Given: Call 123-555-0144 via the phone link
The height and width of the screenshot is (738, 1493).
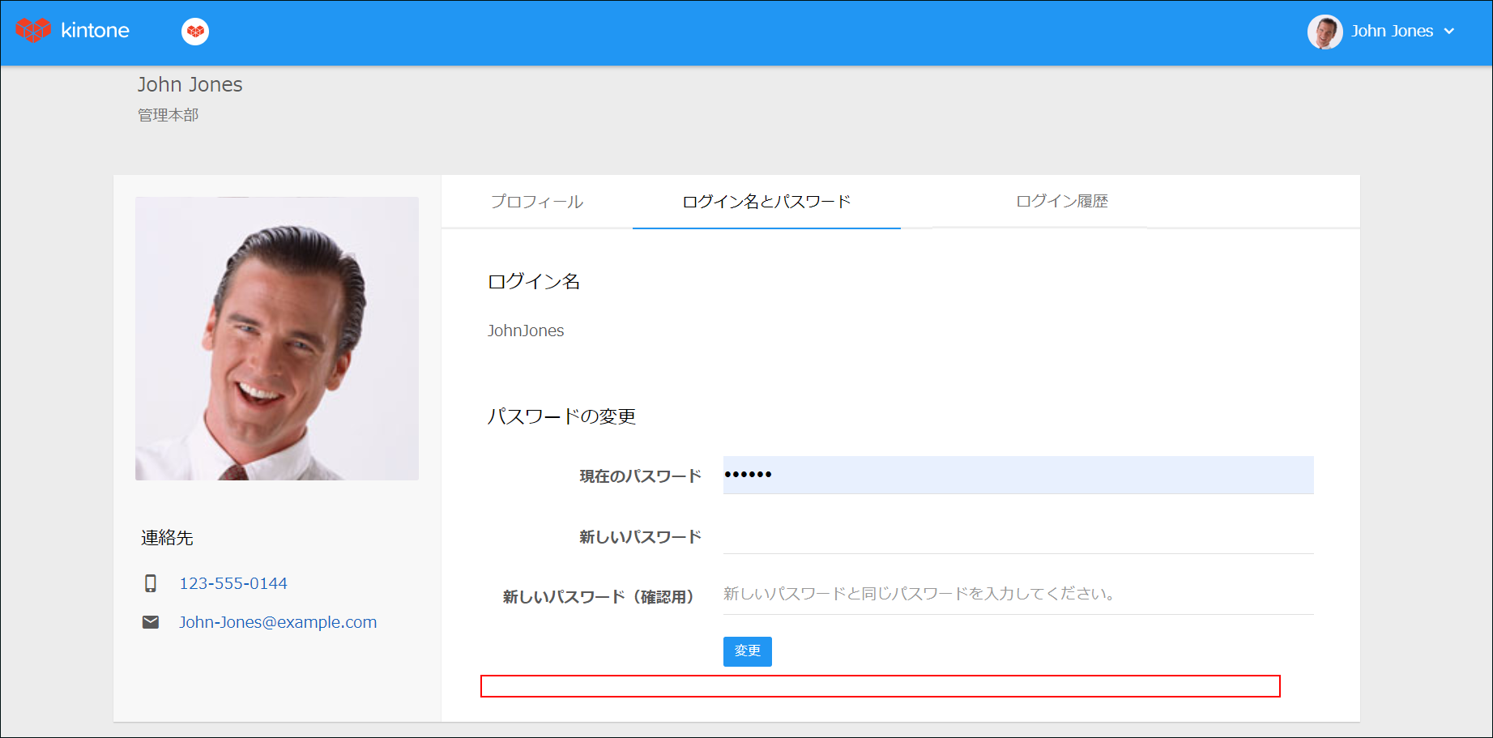Looking at the screenshot, I should [233, 582].
